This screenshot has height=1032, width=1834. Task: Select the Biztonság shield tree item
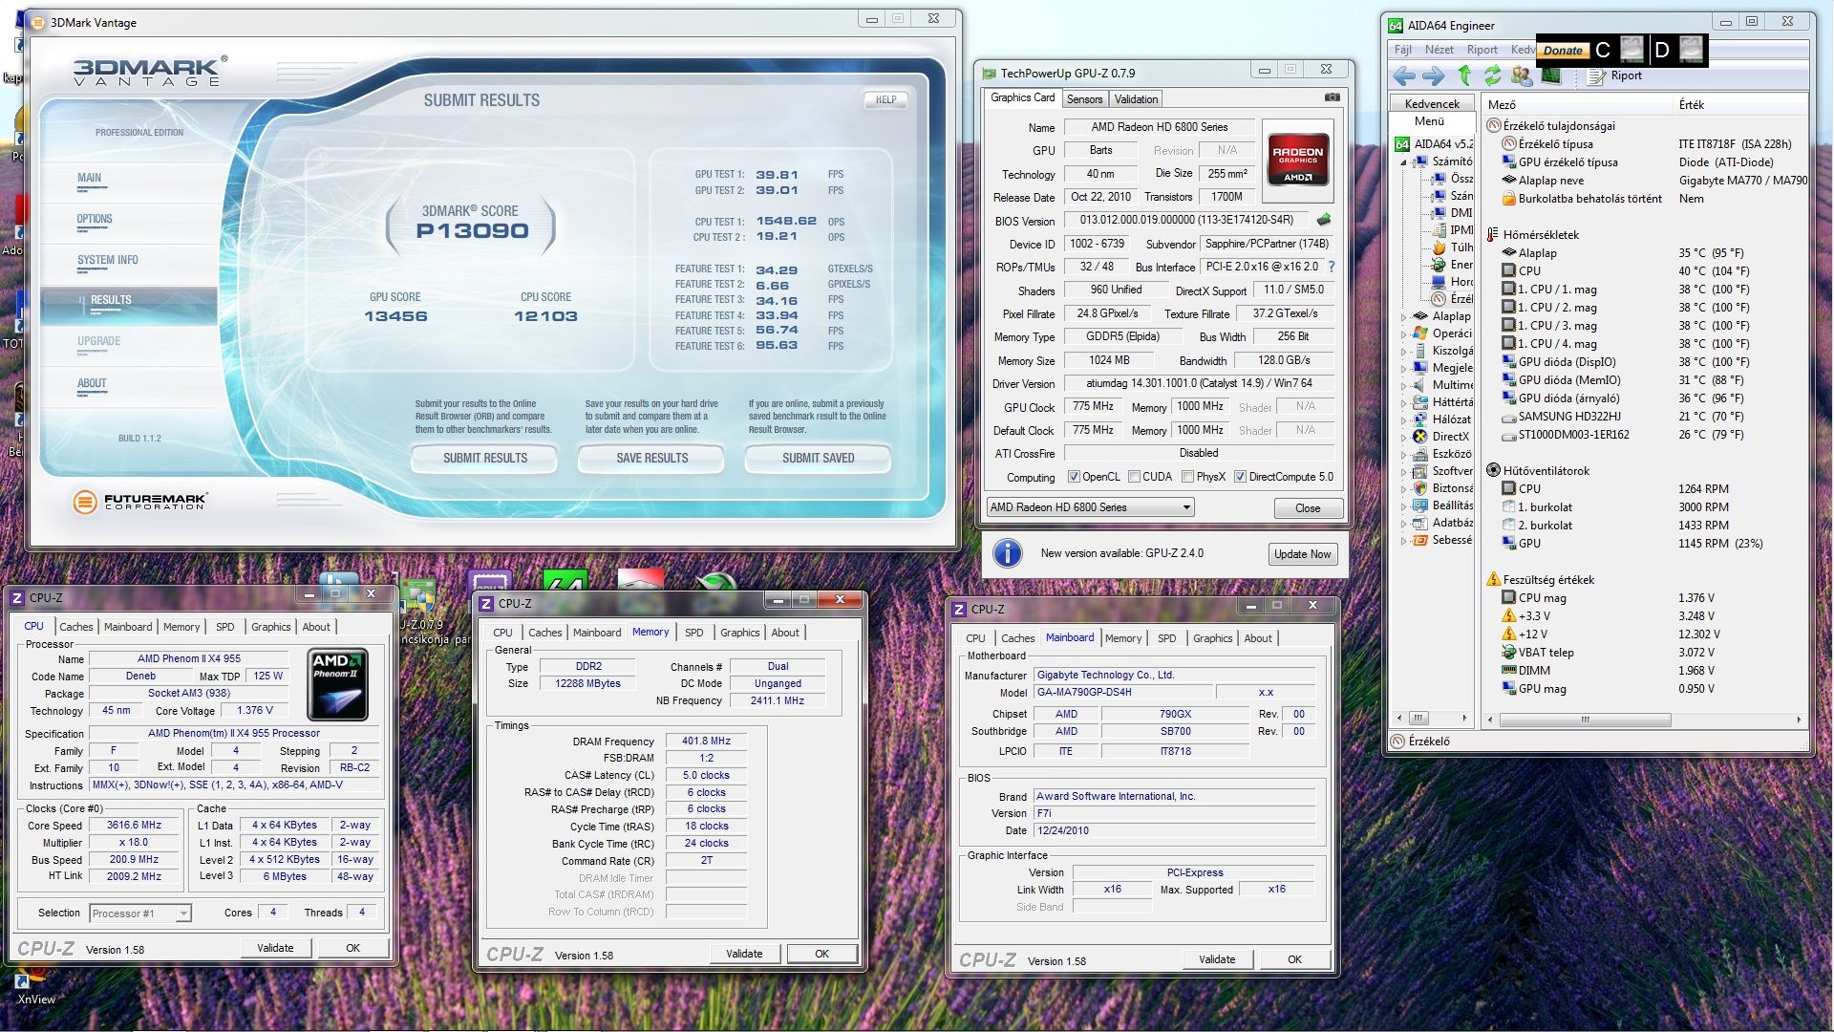1442,488
